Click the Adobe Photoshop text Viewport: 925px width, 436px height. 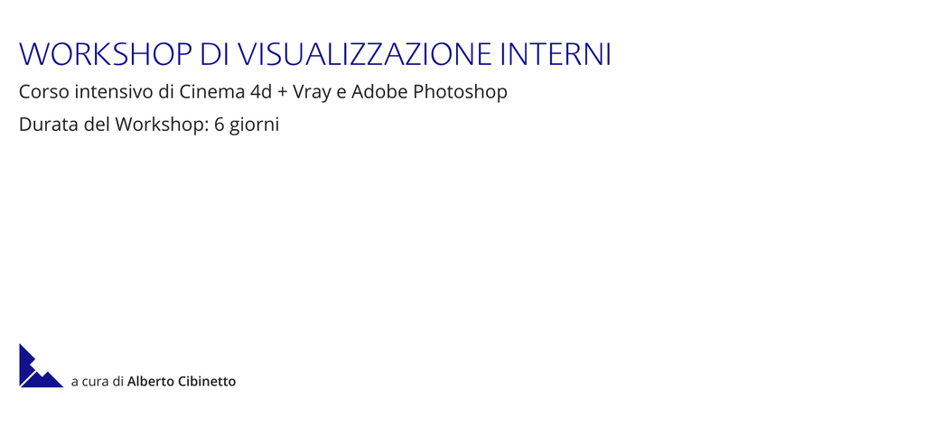tap(429, 92)
